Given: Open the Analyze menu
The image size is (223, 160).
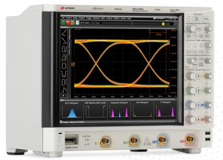Looking at the screenshot, I should click(x=109, y=18).
